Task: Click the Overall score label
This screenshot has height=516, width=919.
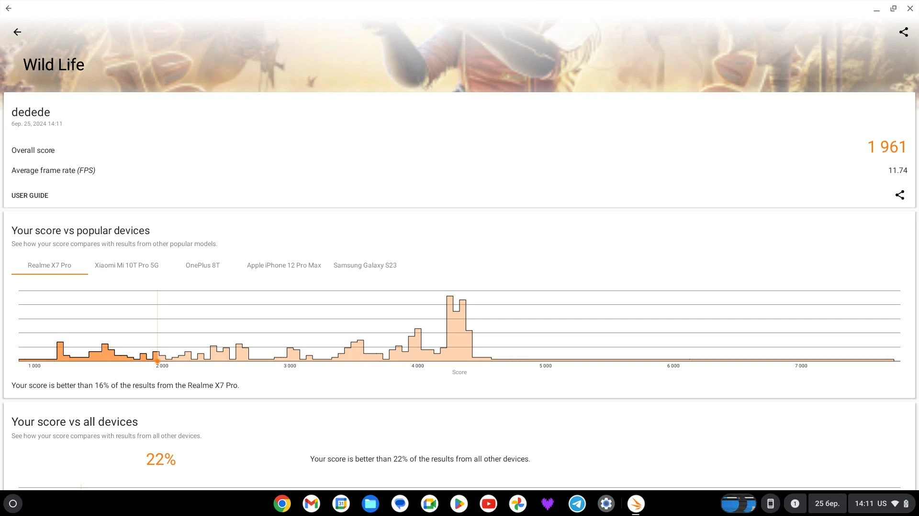Action: [33, 150]
